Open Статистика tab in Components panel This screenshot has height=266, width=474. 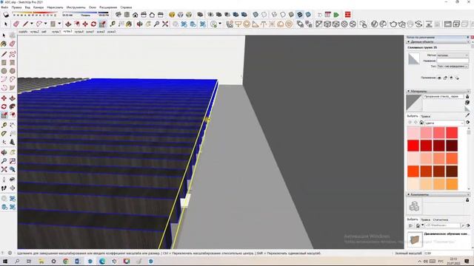click(x=440, y=220)
